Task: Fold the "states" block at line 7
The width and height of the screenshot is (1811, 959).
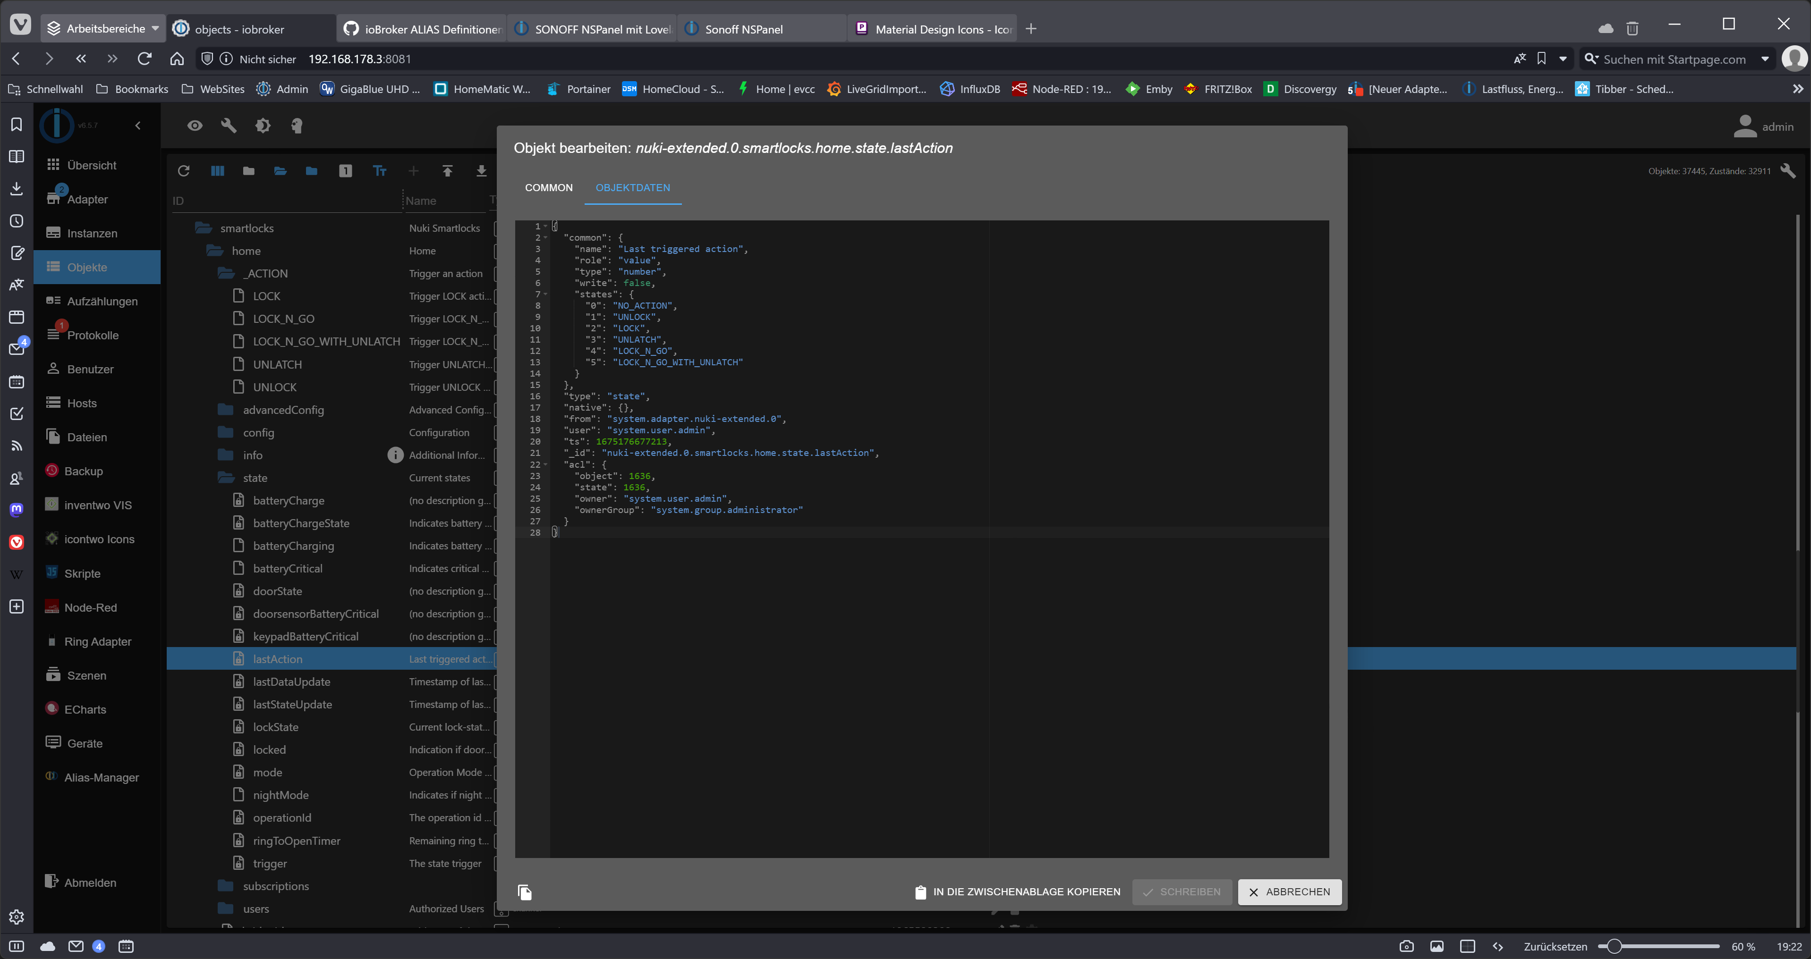Action: pyautogui.click(x=545, y=294)
